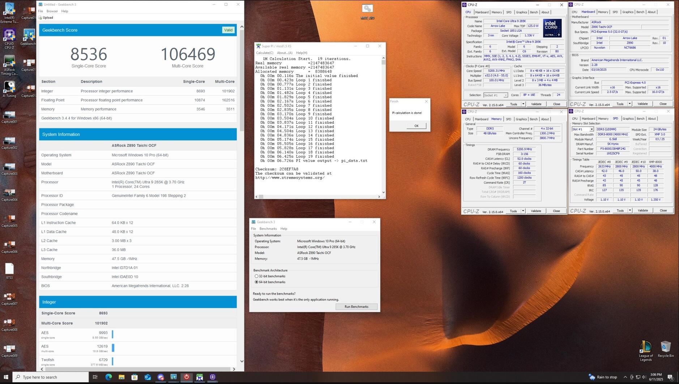Click Validate in CPU-Z CPU window
This screenshot has height=384, width=679.
coord(536,104)
